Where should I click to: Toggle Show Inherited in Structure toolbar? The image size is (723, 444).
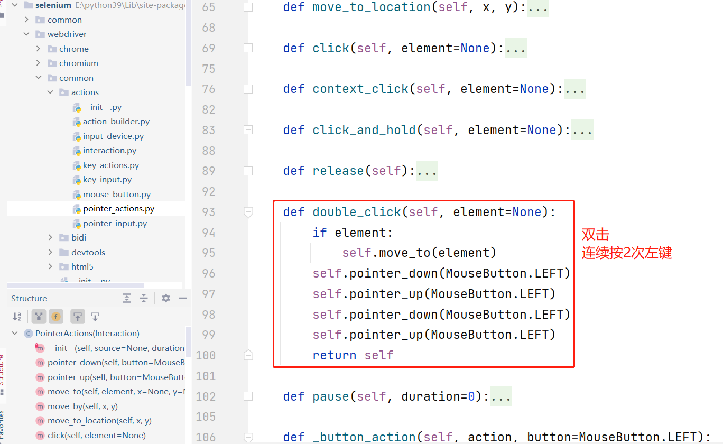[x=39, y=317]
